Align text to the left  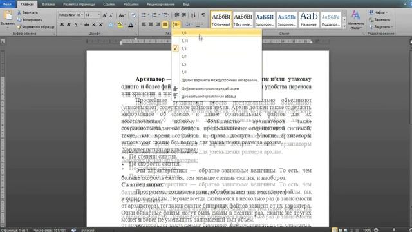[x=144, y=24]
